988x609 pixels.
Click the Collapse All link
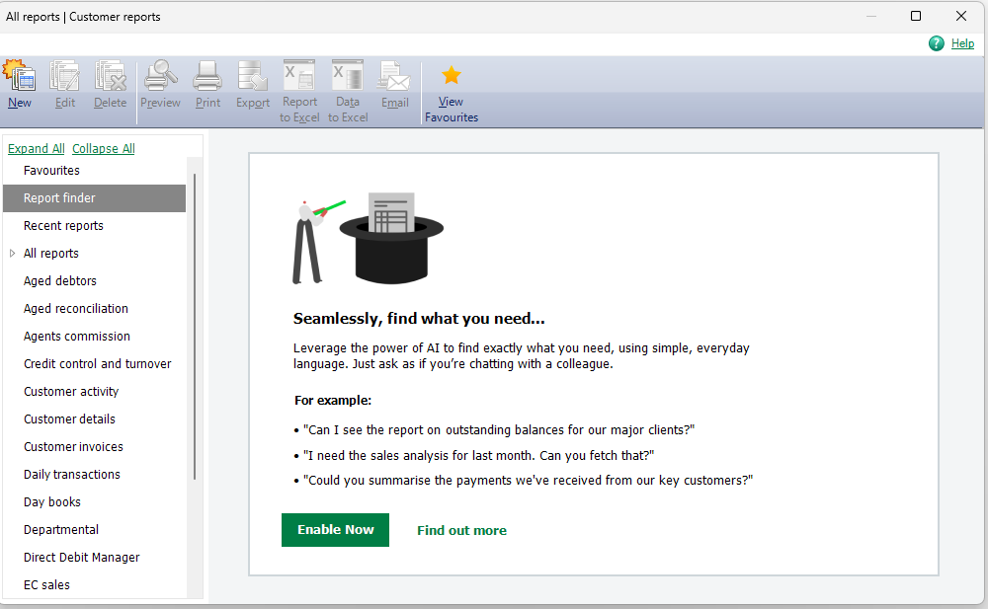[x=104, y=149]
